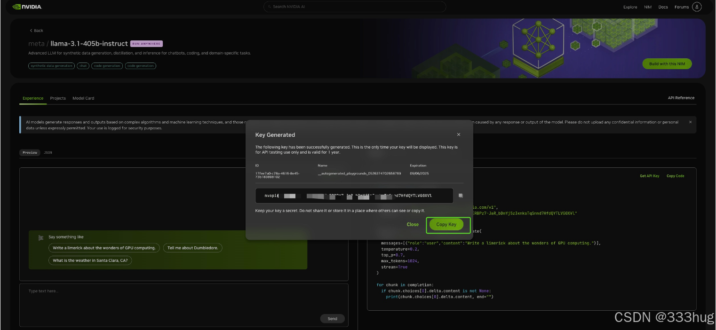The image size is (716, 330).
Task: Focus the Search NVIDIA AI field
Action: tap(355, 7)
